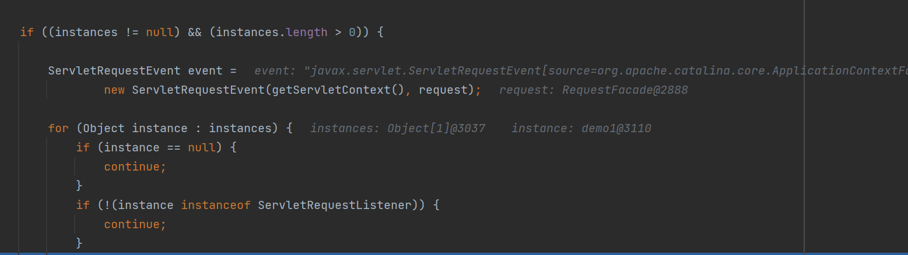The width and height of the screenshot is (908, 255).
Task: Click the second 'continue;' statement
Action: (x=135, y=224)
